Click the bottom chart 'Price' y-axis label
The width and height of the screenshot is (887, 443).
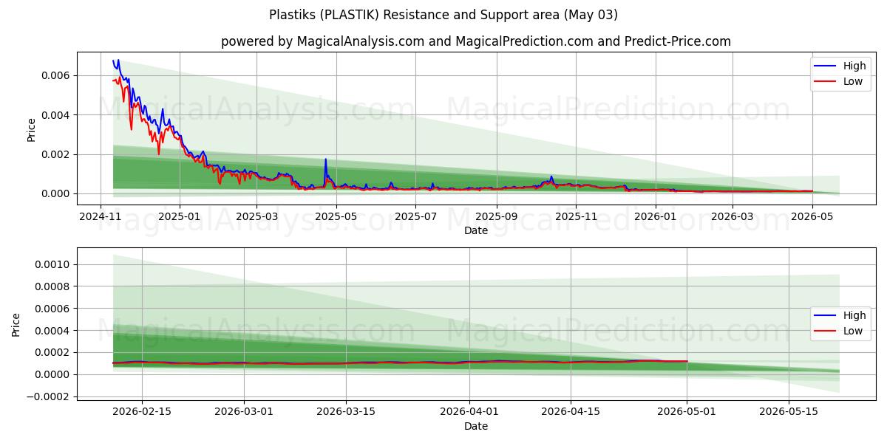point(16,325)
